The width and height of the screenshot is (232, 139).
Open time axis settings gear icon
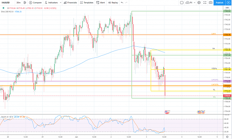[227, 137]
